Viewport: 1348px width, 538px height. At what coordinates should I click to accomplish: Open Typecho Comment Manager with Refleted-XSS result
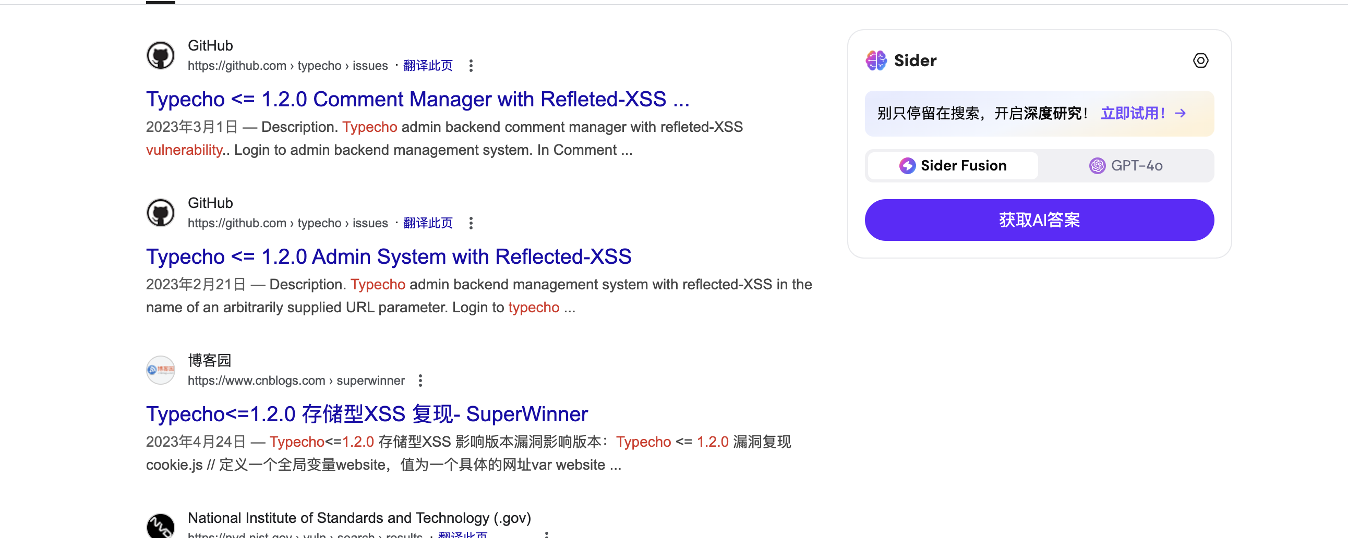417,100
